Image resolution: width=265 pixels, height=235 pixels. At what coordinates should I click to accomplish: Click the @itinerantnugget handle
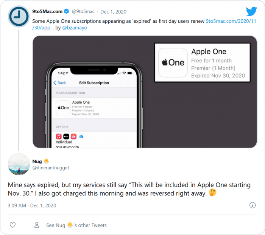pyautogui.click(x=51, y=168)
